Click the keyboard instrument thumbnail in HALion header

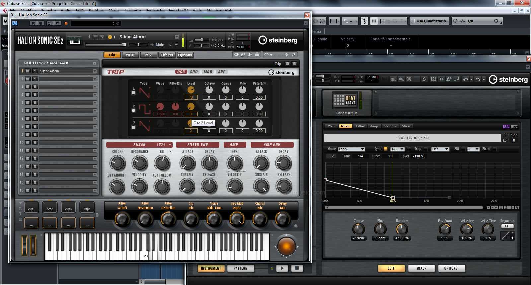[x=75, y=41]
